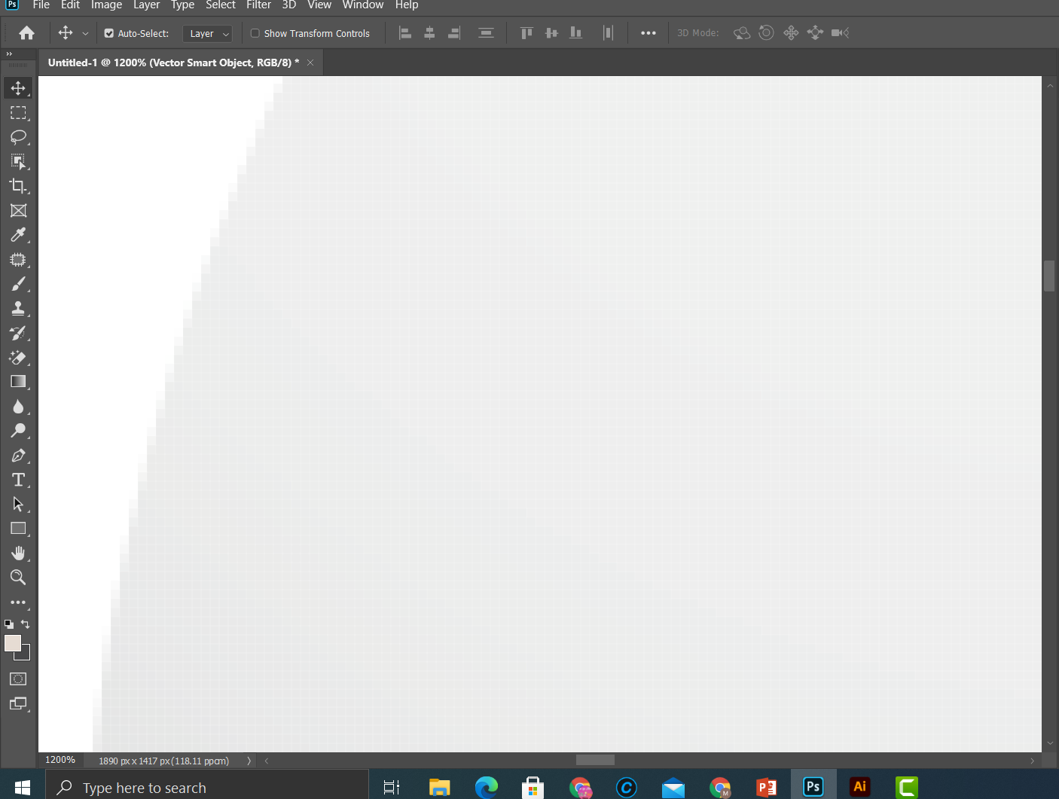This screenshot has width=1059, height=799.
Task: Distribute layers horizontally
Action: (608, 33)
